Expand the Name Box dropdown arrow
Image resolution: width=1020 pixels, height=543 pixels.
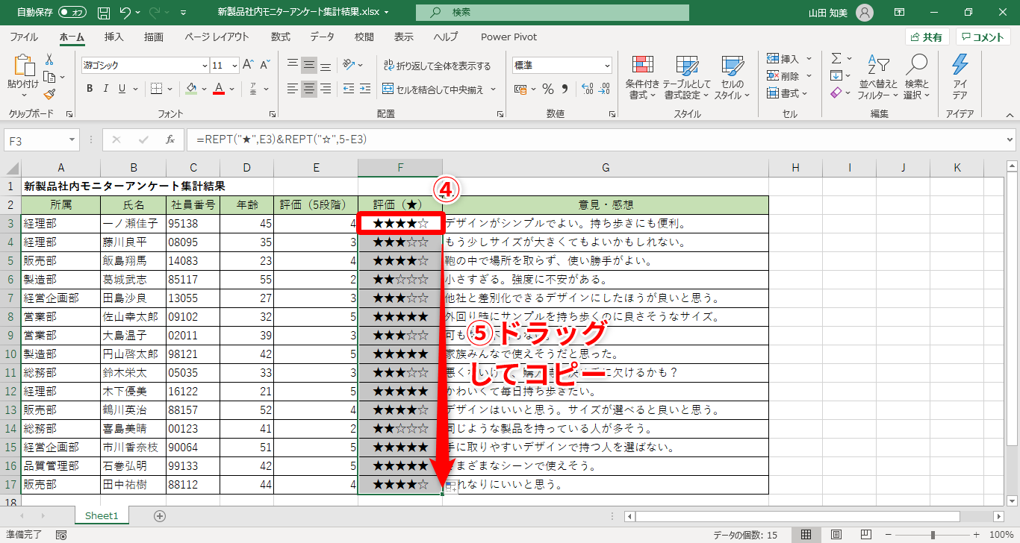point(72,139)
